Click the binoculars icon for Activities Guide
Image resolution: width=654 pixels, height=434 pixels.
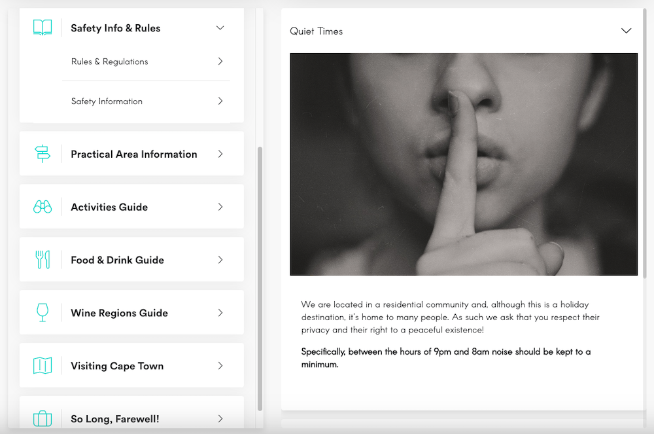[x=43, y=207]
